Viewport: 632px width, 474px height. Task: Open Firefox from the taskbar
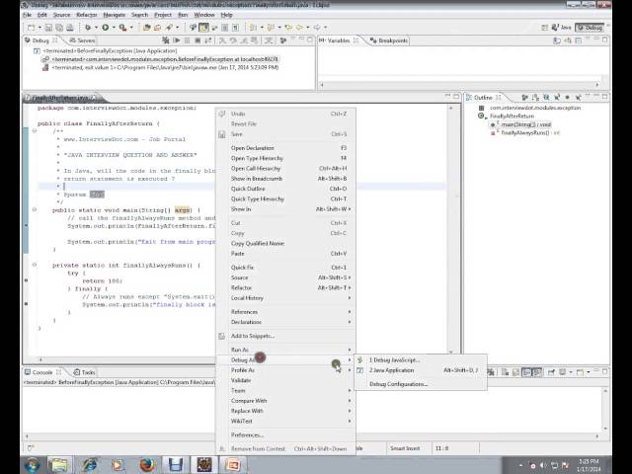click(x=147, y=465)
